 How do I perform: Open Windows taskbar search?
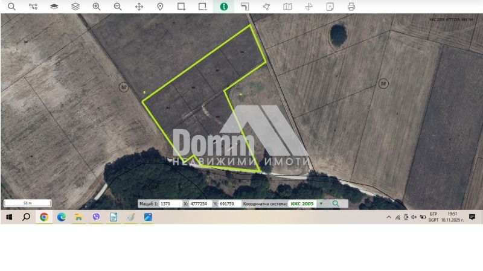[x=26, y=217]
